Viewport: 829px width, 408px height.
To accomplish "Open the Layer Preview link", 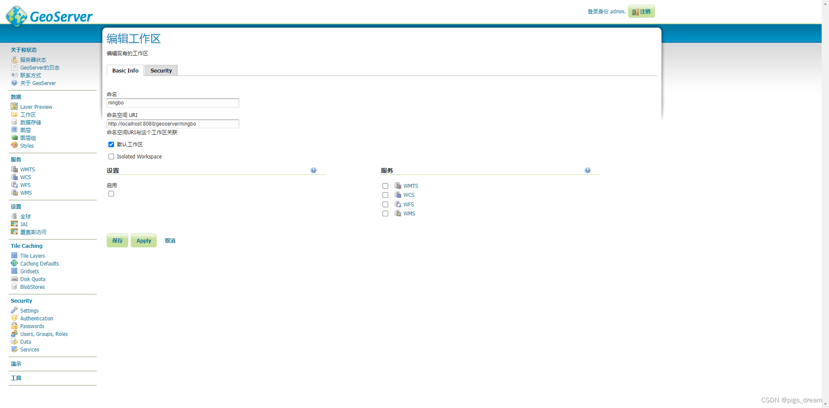I will [36, 107].
